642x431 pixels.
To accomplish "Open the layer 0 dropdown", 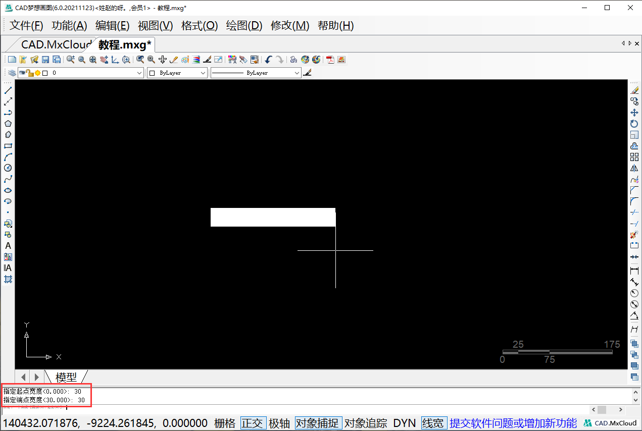I will [140, 73].
